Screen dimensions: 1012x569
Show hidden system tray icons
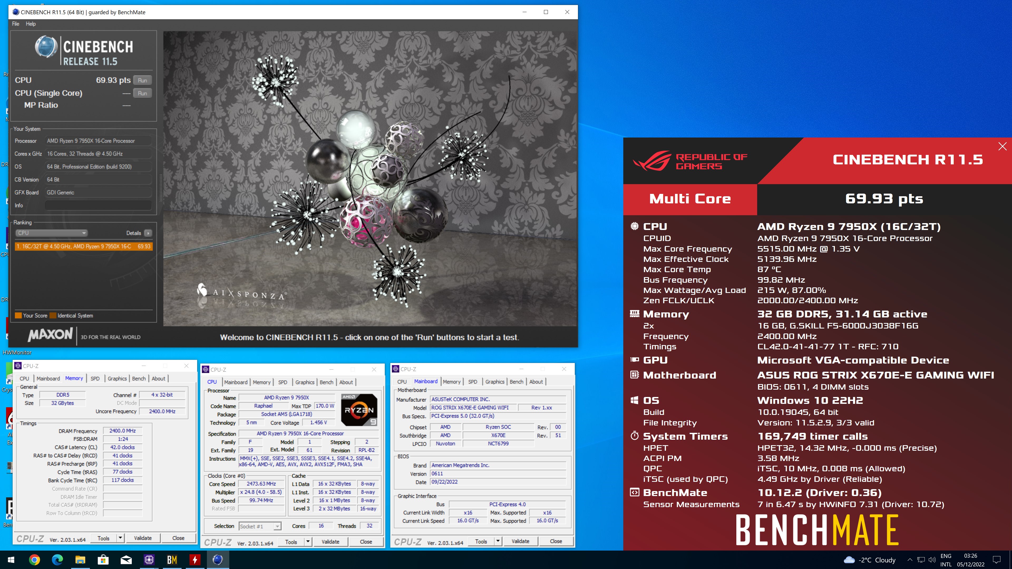click(909, 560)
